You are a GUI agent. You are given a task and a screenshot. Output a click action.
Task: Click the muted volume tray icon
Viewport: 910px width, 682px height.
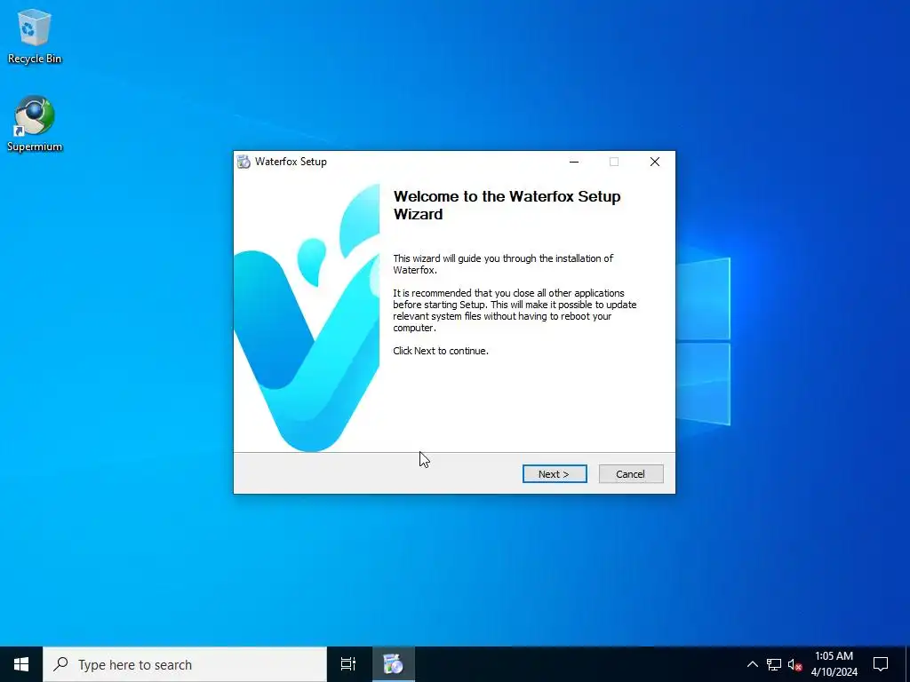tap(794, 664)
